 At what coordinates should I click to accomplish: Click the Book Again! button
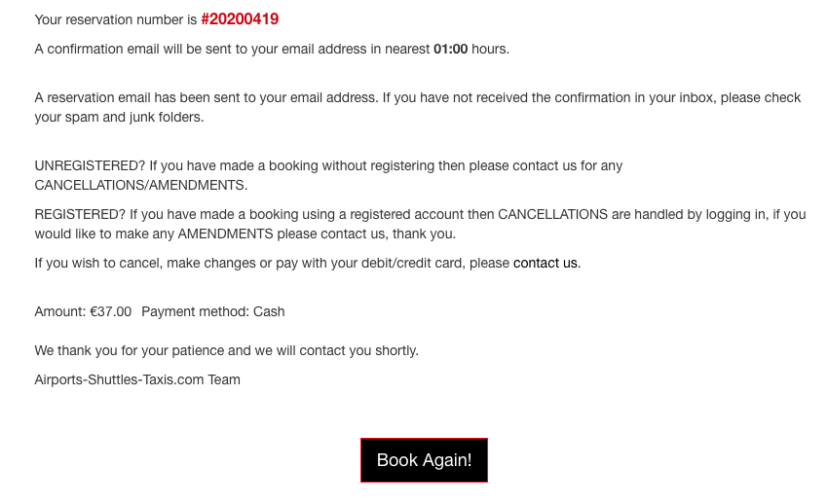[x=424, y=460]
